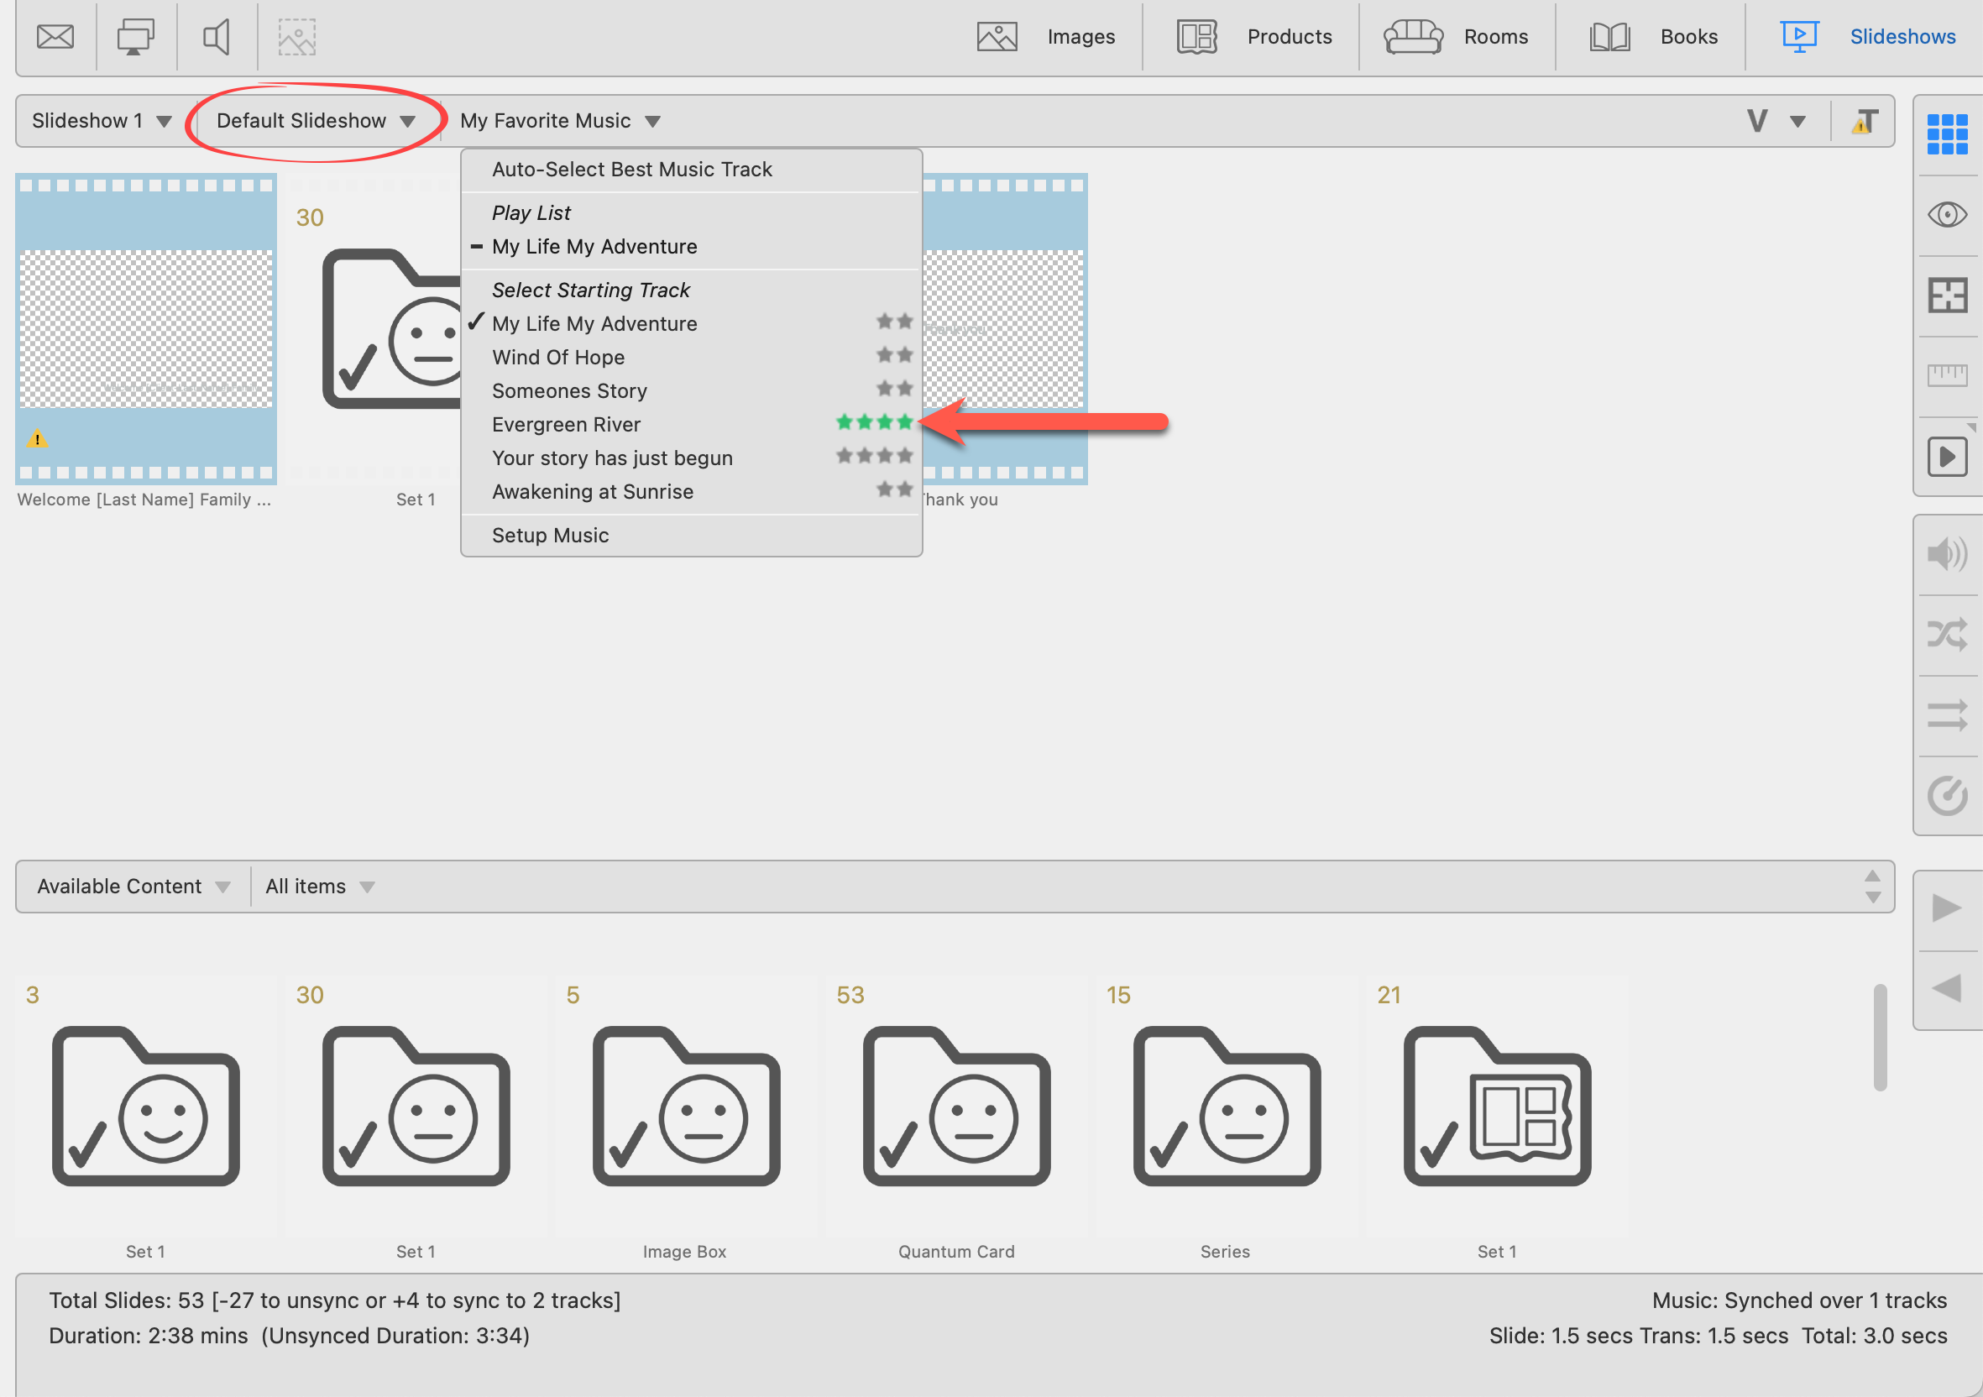The height and width of the screenshot is (1397, 1983).
Task: Switch to thumbnail grid view icon
Action: pyautogui.click(x=1947, y=134)
